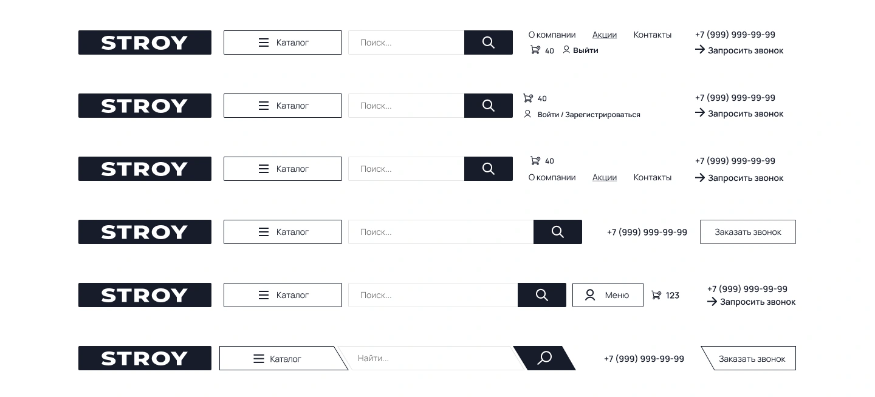The height and width of the screenshot is (397, 875).
Task: Go to Контакты in the third header
Action: coord(653,177)
